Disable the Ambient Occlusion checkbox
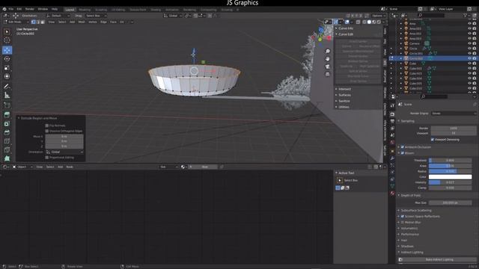Viewport: 479px width, 269px height. (403, 147)
